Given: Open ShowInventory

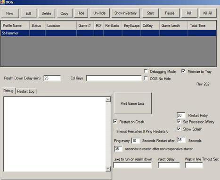Looking at the screenshot, I should (x=125, y=13).
